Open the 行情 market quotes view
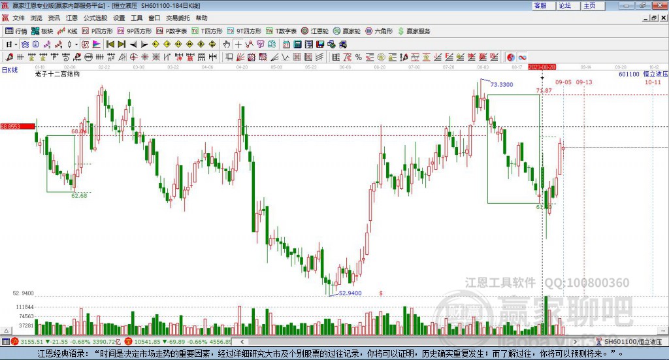This screenshot has width=669, height=360. [x=16, y=31]
